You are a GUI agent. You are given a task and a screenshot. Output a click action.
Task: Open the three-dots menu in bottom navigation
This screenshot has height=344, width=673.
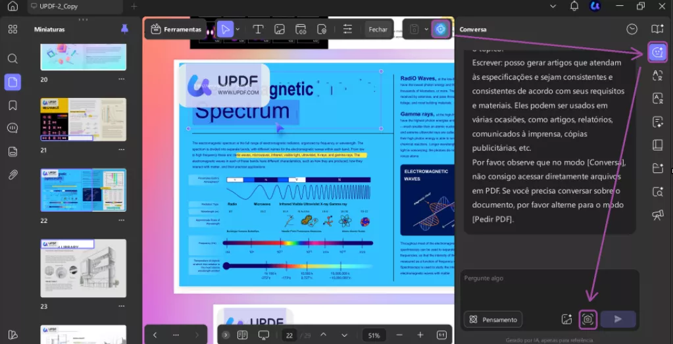(176, 335)
